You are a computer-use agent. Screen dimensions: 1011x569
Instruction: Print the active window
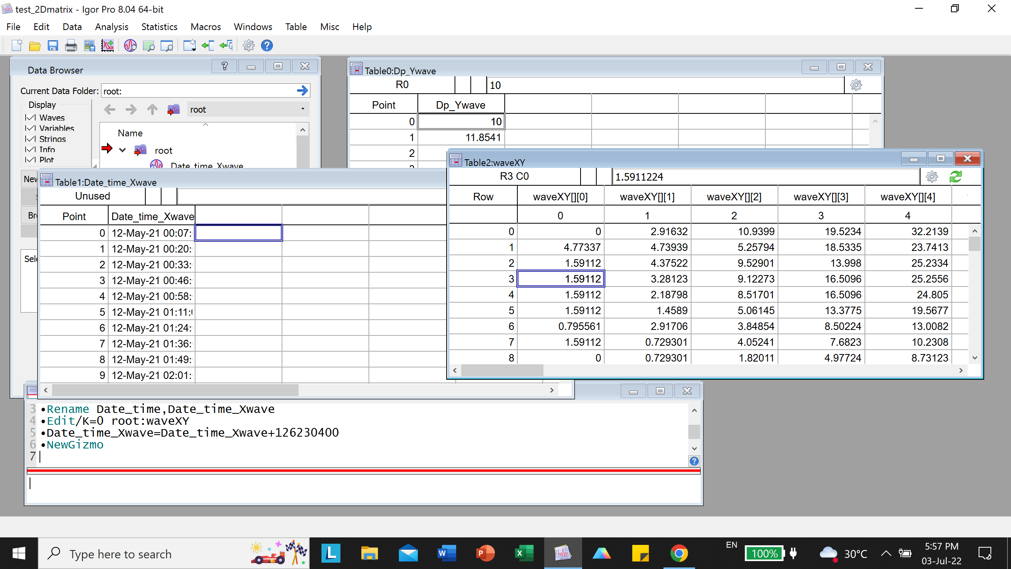coord(71,45)
